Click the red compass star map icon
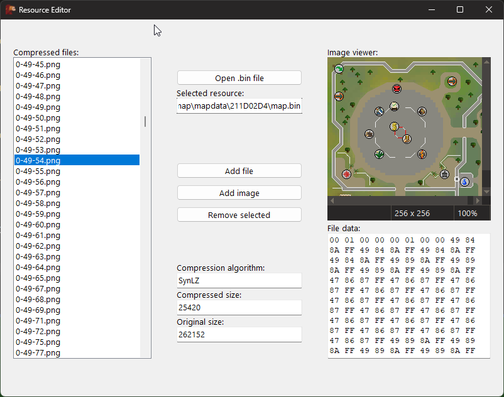The height and width of the screenshot is (397, 504). [x=346, y=174]
